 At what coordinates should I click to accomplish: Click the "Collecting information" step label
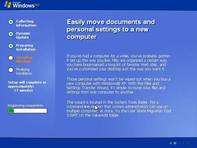[26, 23]
